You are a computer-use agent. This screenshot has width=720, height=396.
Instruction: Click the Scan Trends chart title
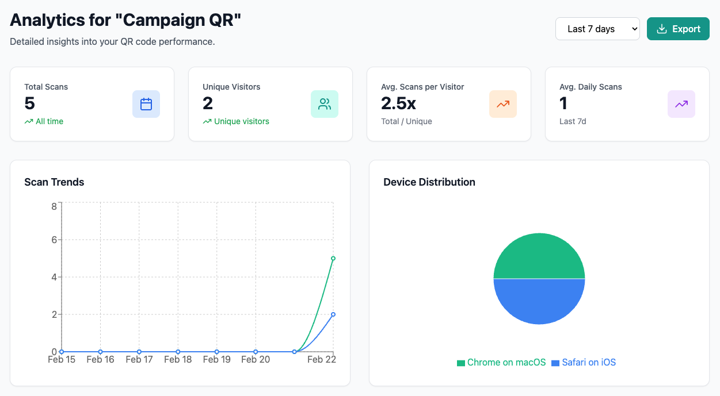54,182
